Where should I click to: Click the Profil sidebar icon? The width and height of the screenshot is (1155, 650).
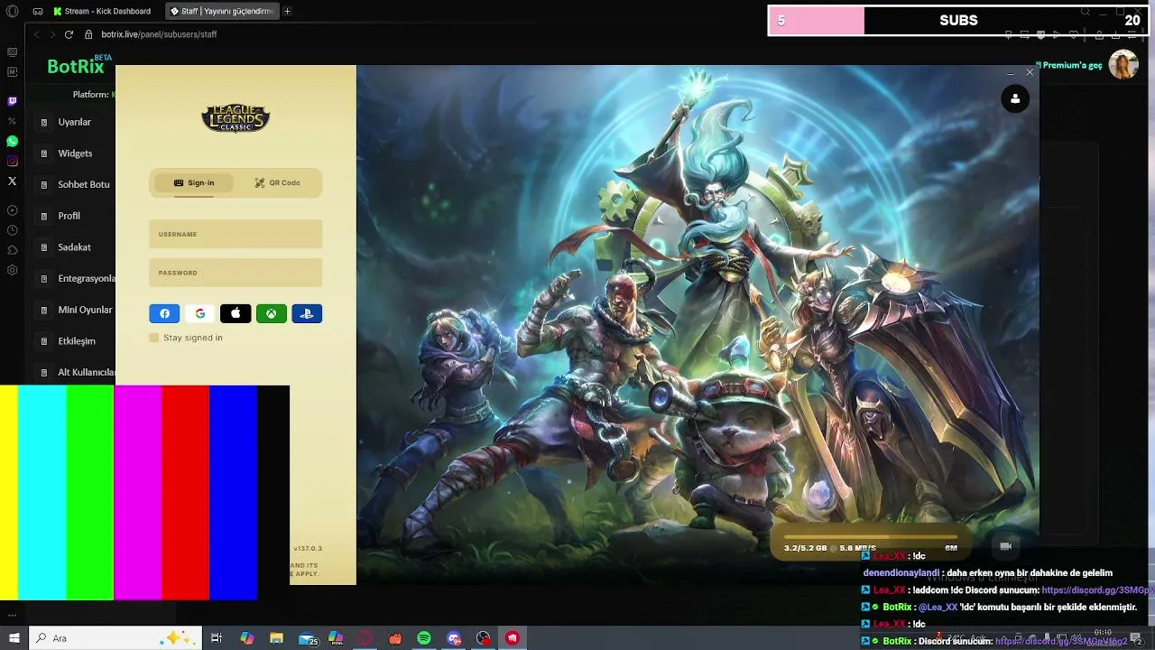(x=43, y=216)
